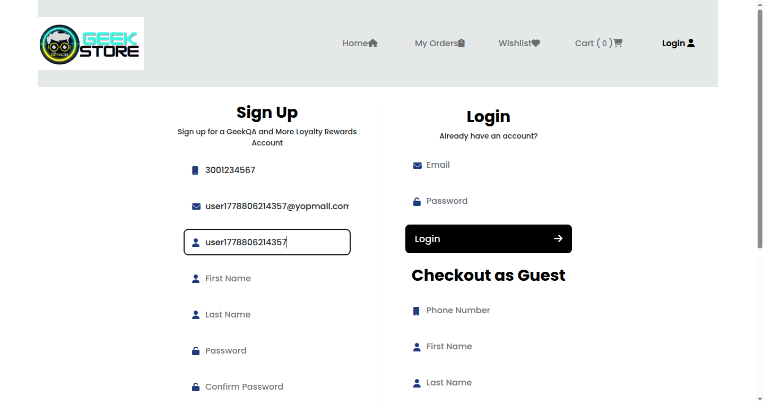Click the Confirm Password field
The width and height of the screenshot is (764, 404).
267,386
